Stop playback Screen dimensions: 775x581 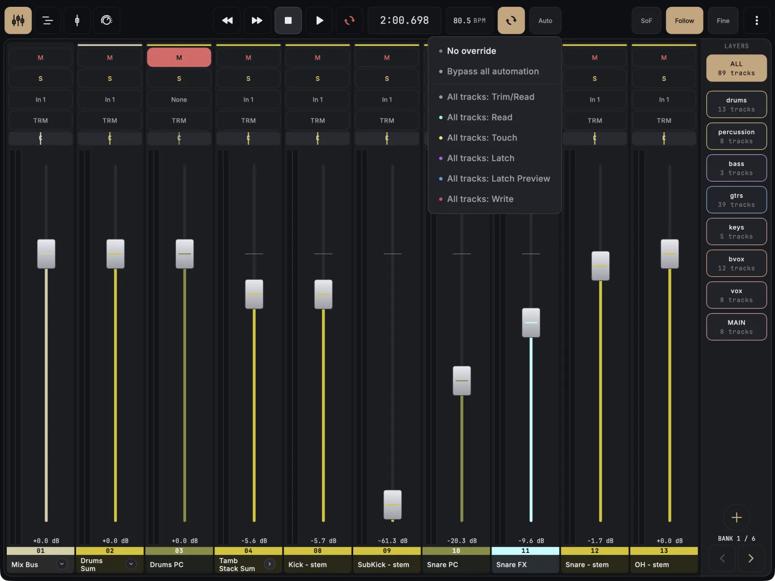(x=288, y=20)
